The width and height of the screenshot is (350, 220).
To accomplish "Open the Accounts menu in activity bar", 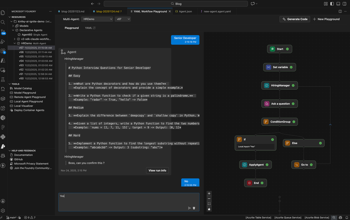I will coord(3,201).
